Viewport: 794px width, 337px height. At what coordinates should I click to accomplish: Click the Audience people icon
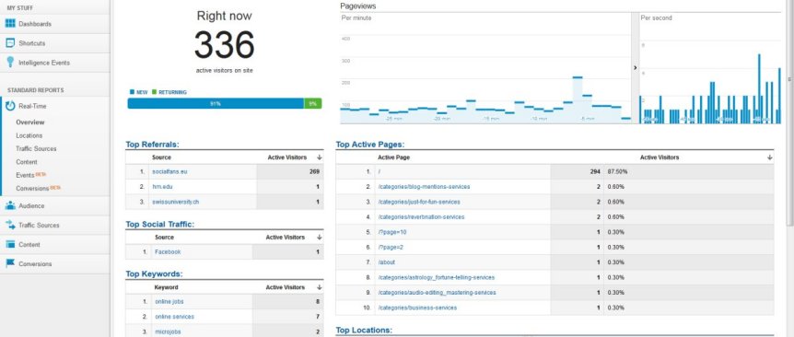point(10,205)
